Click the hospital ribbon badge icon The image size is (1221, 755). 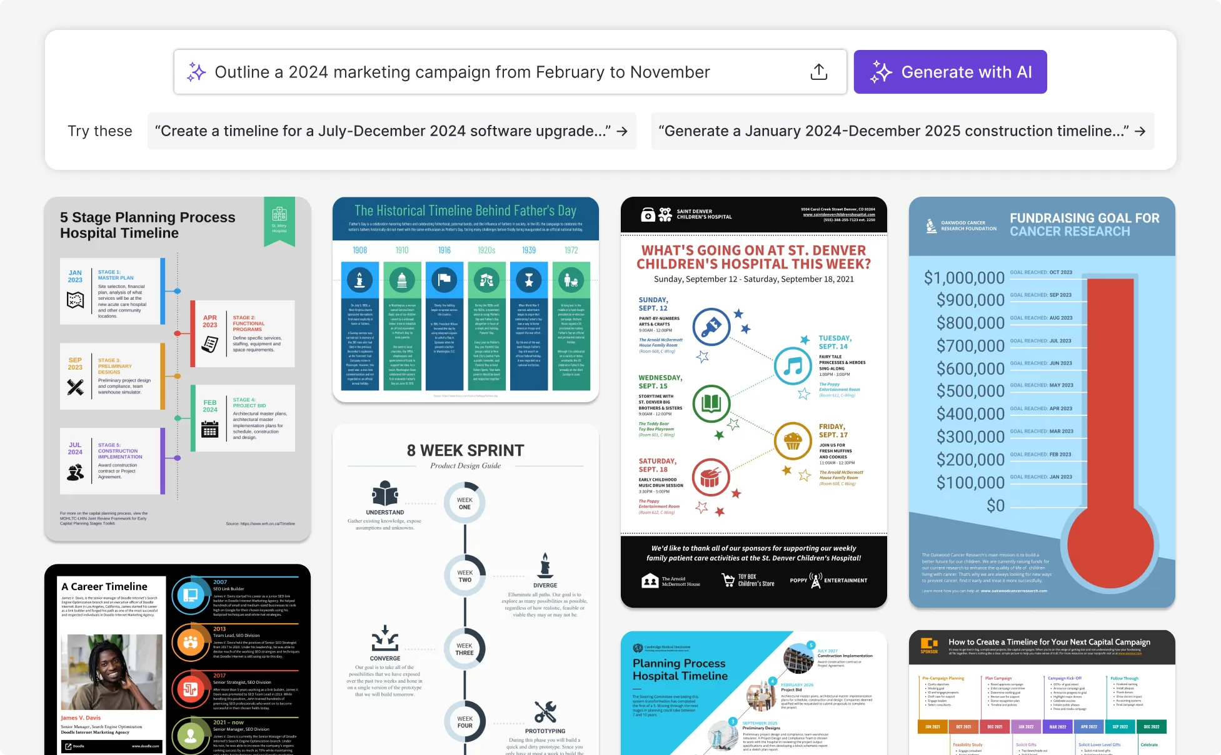point(279,214)
